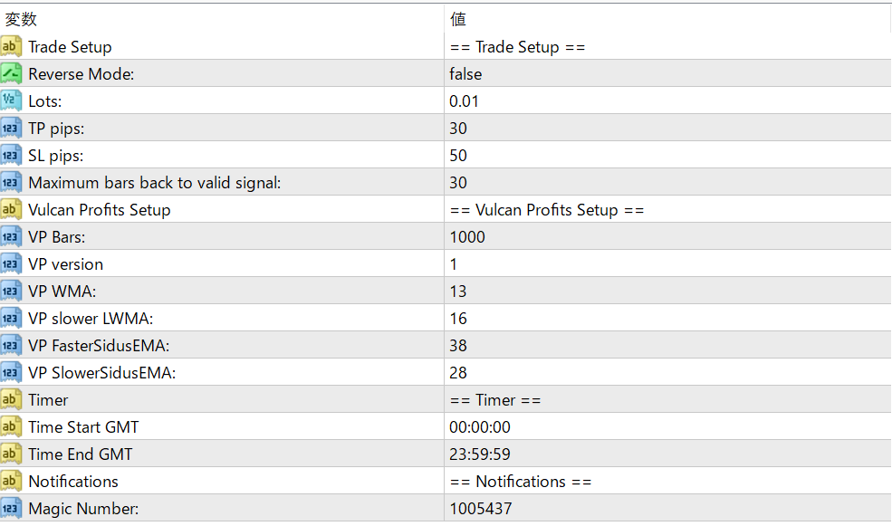The height and width of the screenshot is (526, 892).
Task: Select the Maximum bars back to valid signal row
Action: click(x=446, y=183)
